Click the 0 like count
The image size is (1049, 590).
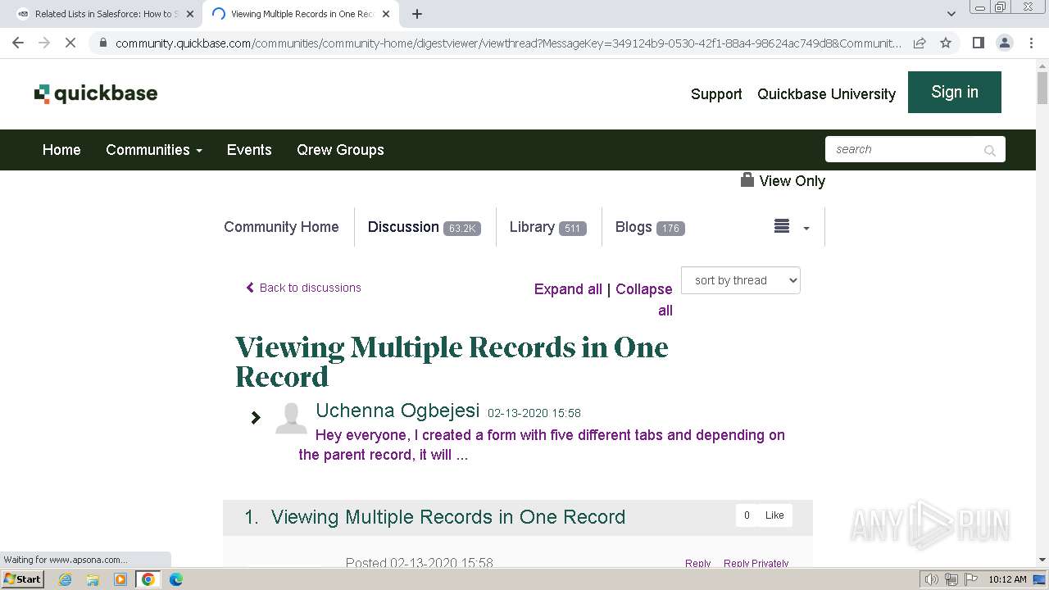coord(747,515)
